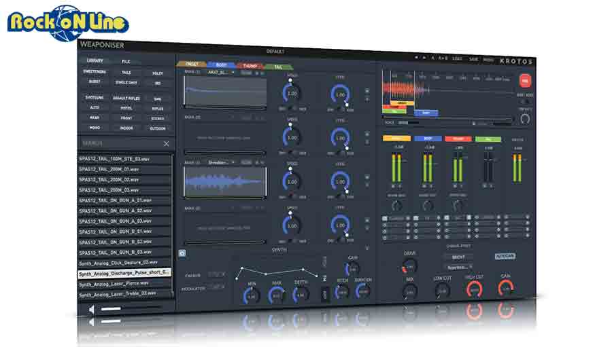Switch to the ONSET tab
The width and height of the screenshot is (612, 347).
pos(192,64)
